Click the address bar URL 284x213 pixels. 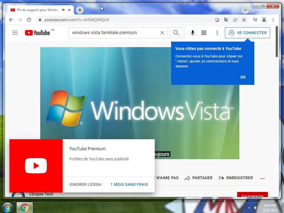77,20
